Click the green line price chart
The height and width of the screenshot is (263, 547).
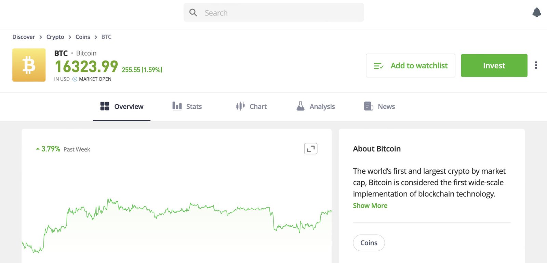pos(176,226)
